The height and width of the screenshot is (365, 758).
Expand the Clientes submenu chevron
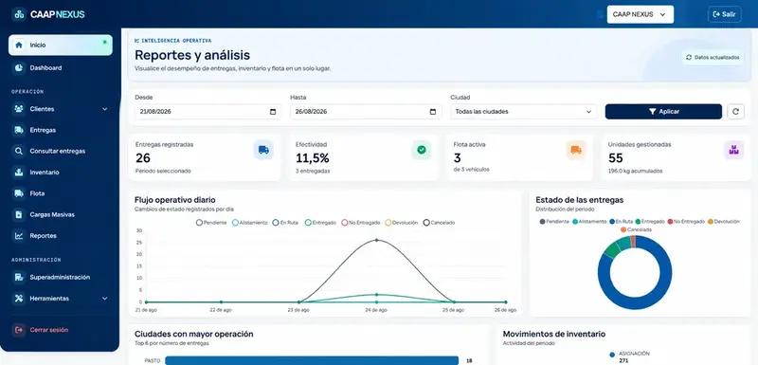coord(105,109)
